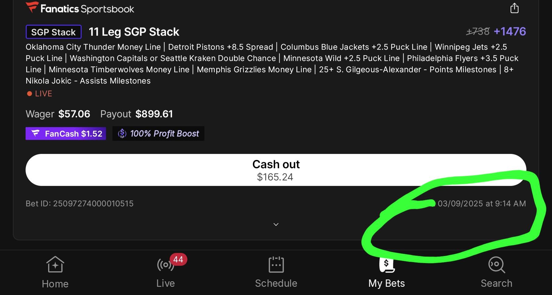
Task: Tap the FanCash $1.52 tag
Action: (x=66, y=133)
